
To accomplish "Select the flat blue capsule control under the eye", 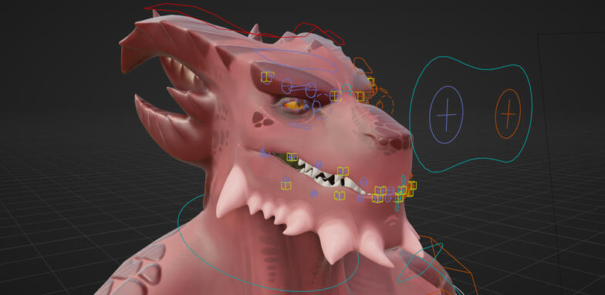I will point(300,126).
